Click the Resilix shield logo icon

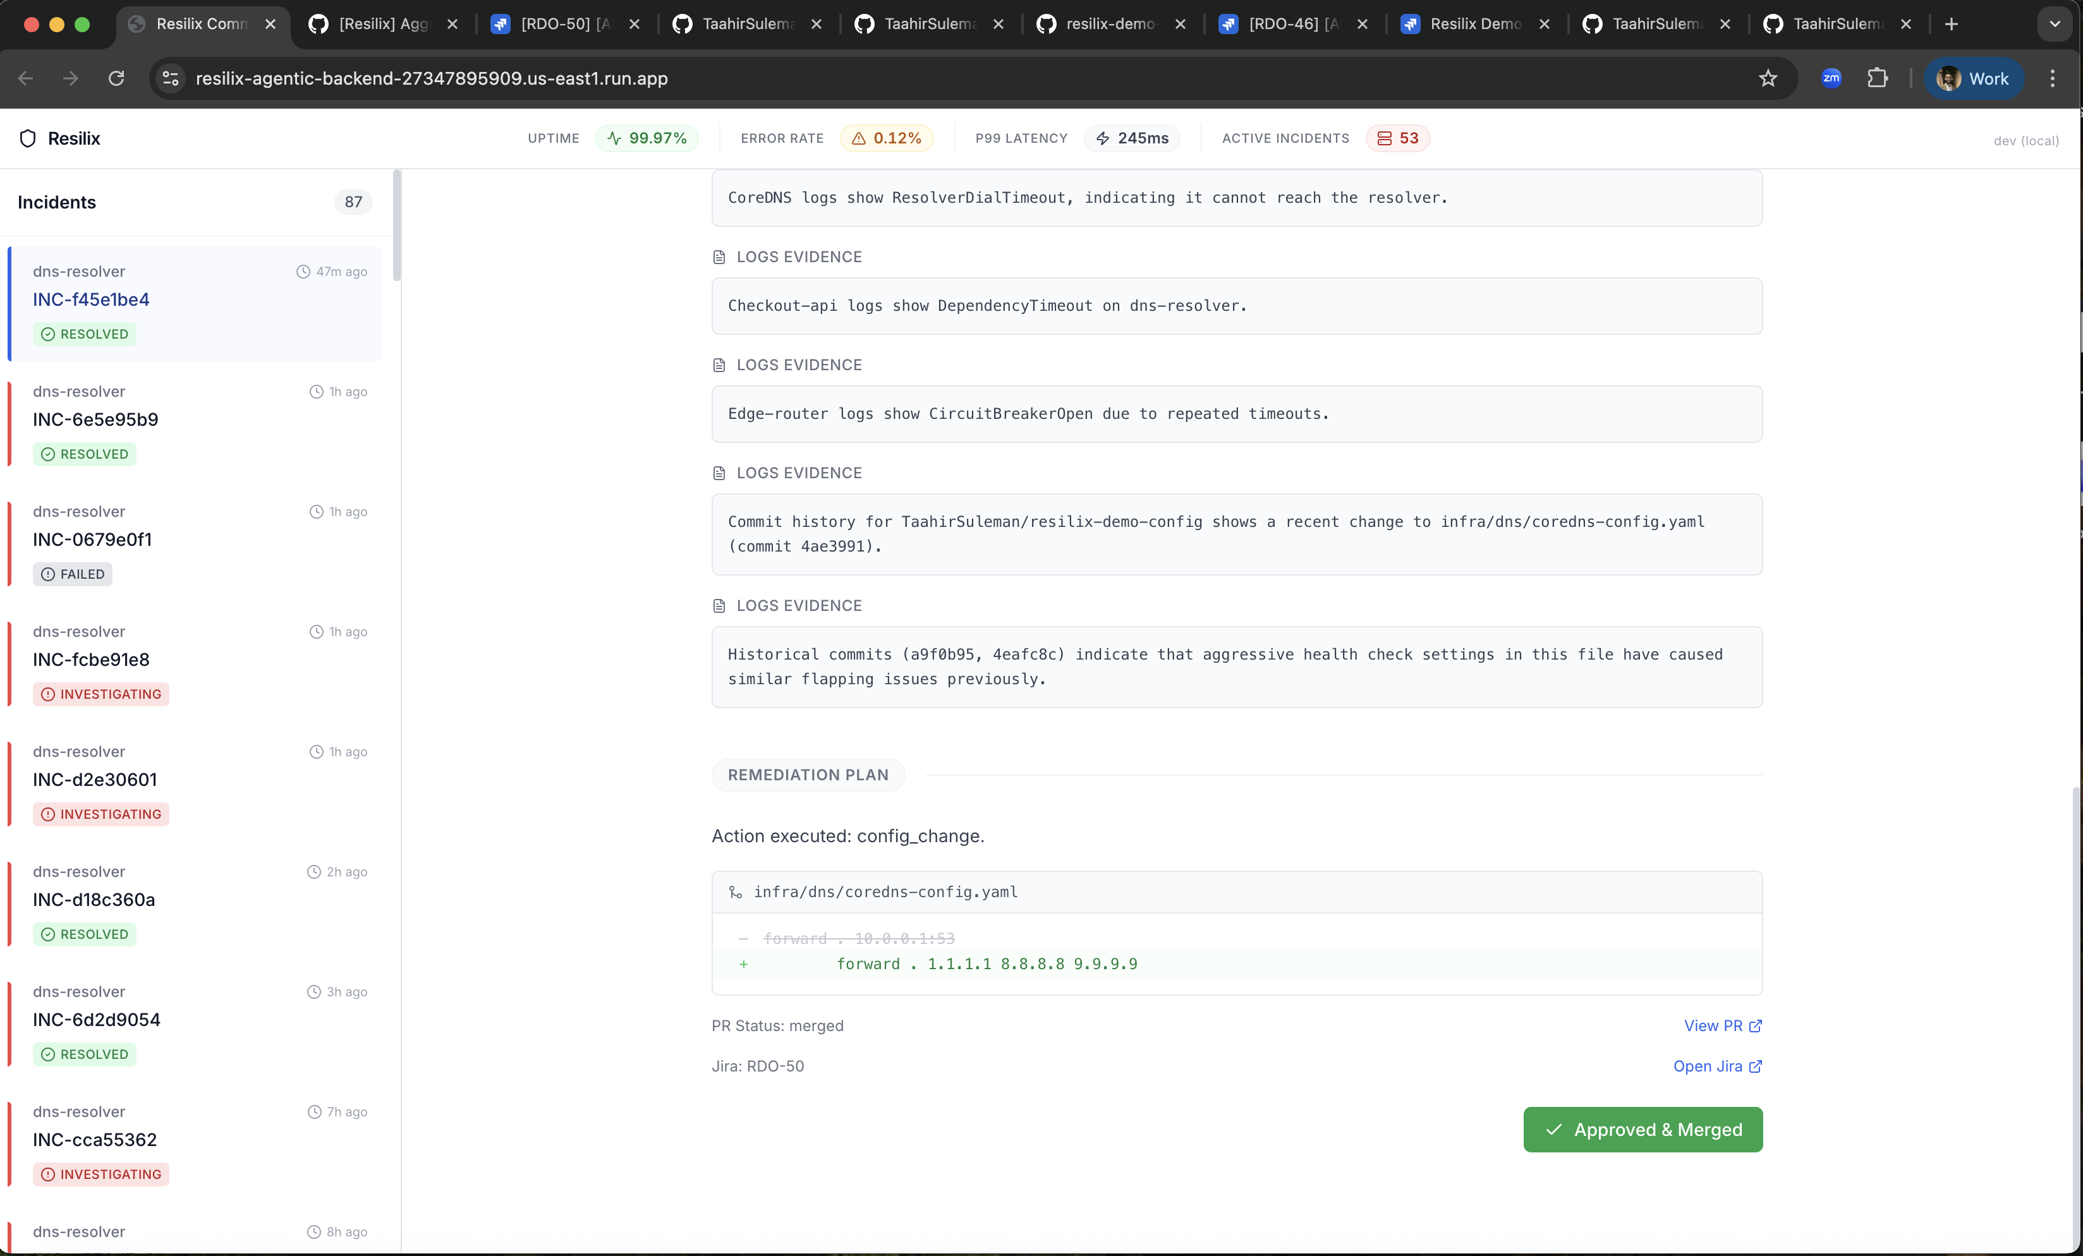28,138
